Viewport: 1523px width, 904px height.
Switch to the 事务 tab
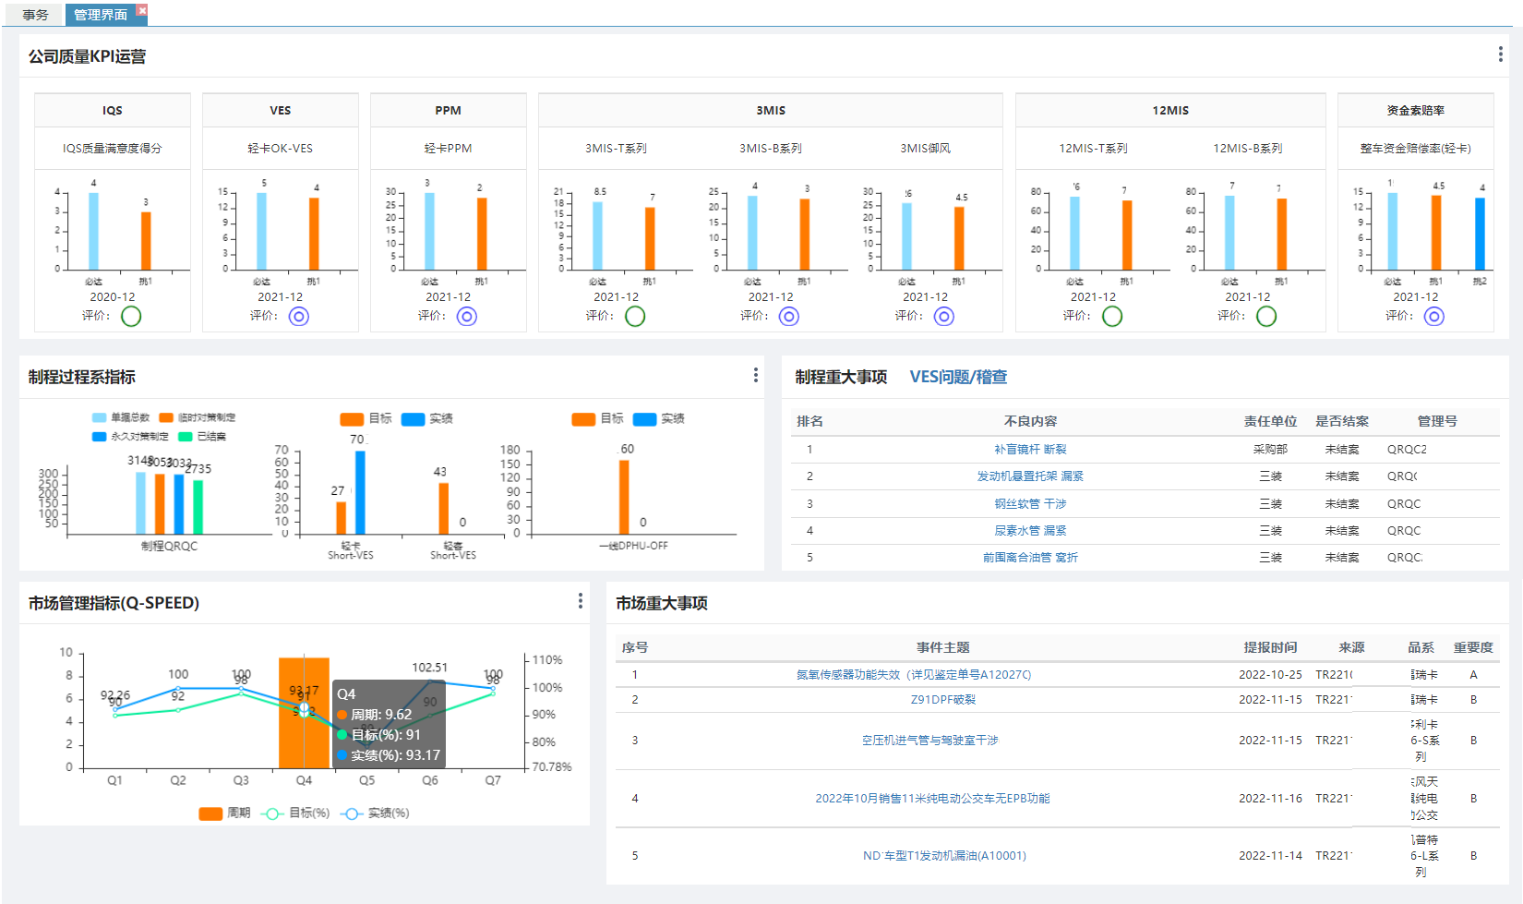tap(35, 15)
